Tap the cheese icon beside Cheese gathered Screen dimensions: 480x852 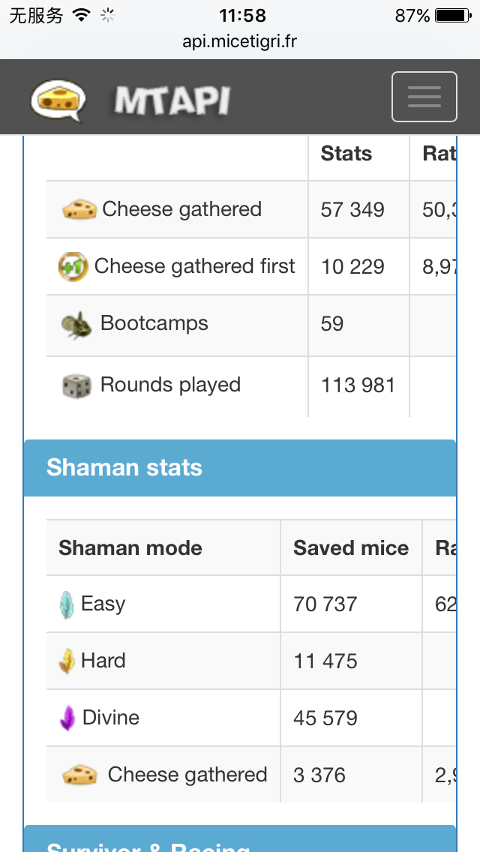[79, 209]
